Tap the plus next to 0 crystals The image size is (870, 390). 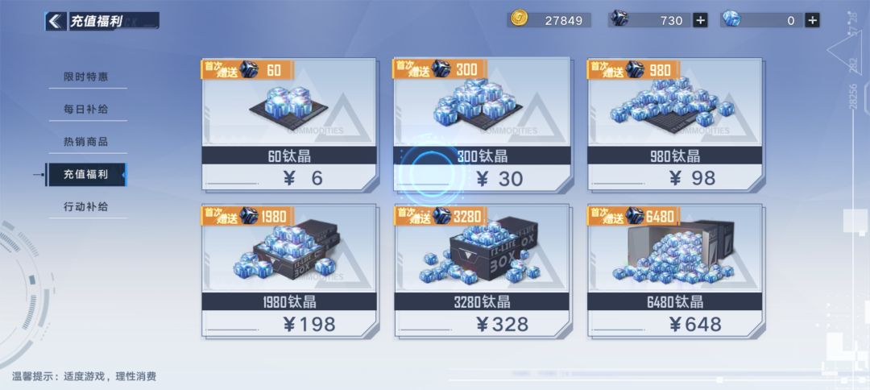pyautogui.click(x=812, y=20)
